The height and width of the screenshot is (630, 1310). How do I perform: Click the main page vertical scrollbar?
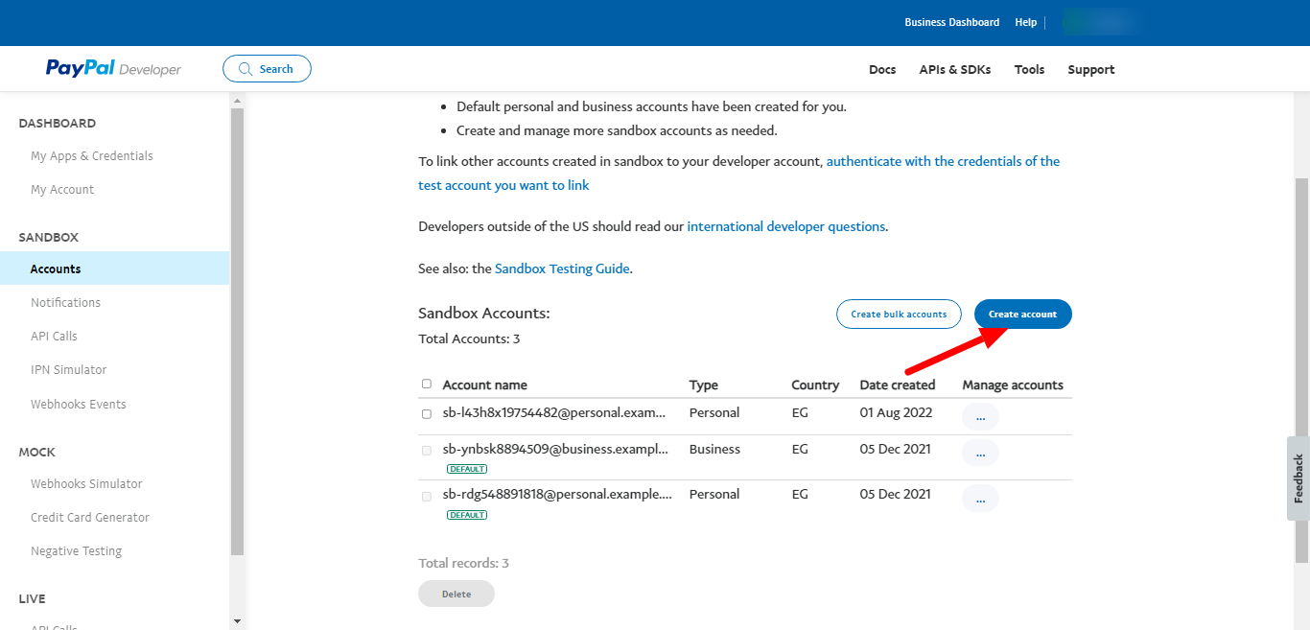(x=1301, y=369)
